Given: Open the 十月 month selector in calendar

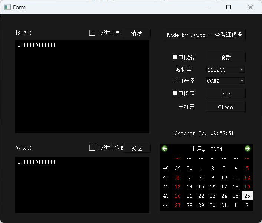Looking at the screenshot, I should (x=198, y=149).
